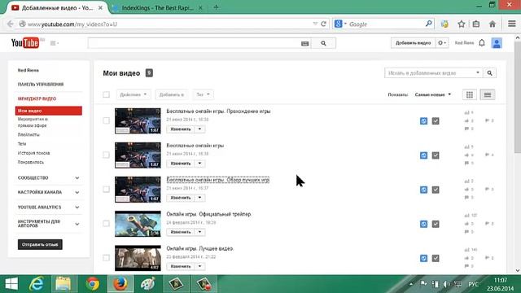
Task: Click the YouTube logo
Action: coord(25,43)
